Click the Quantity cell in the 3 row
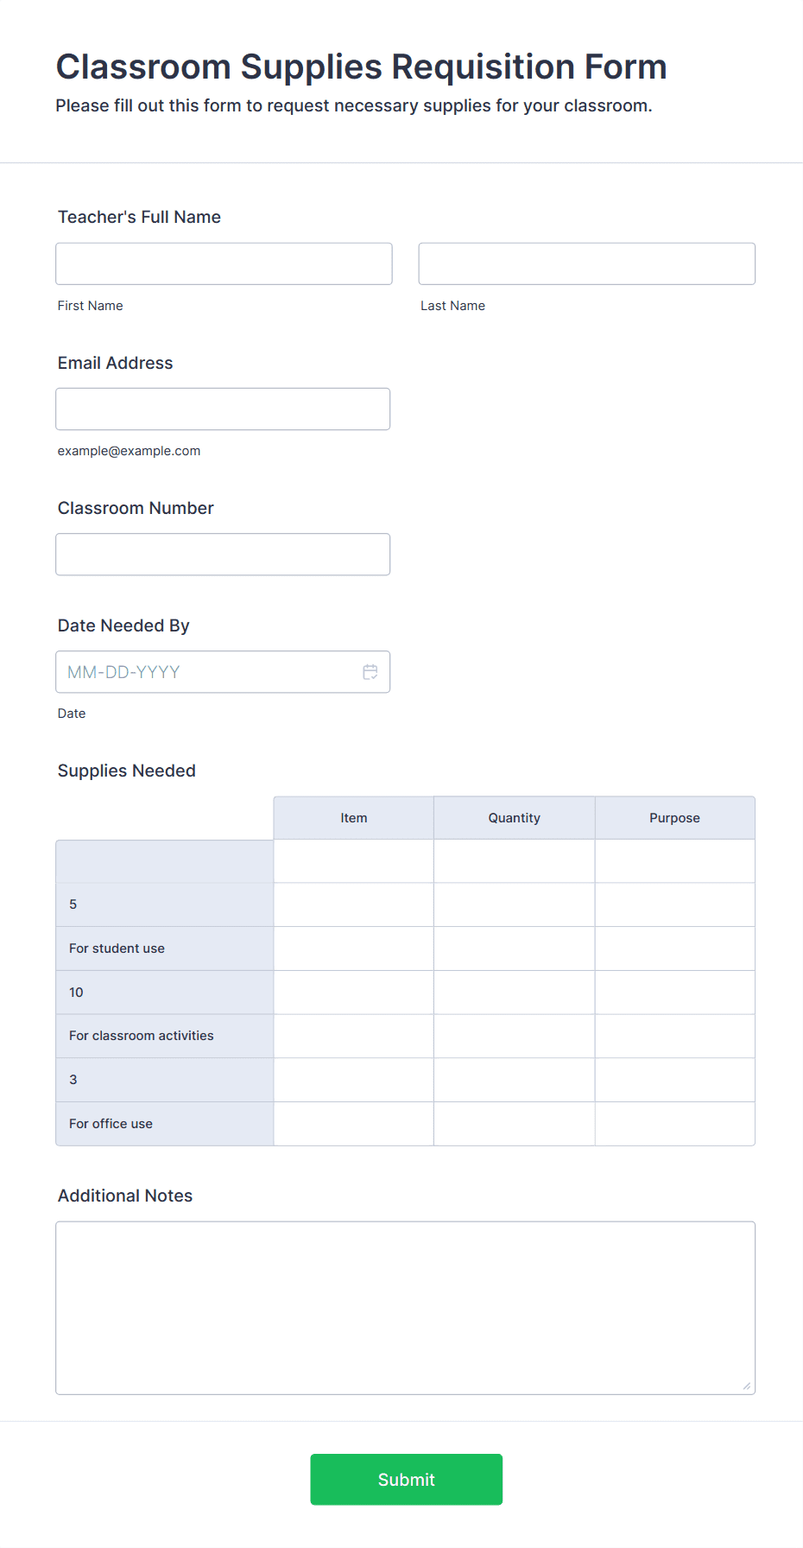The height and width of the screenshot is (1548, 803). (x=514, y=1079)
